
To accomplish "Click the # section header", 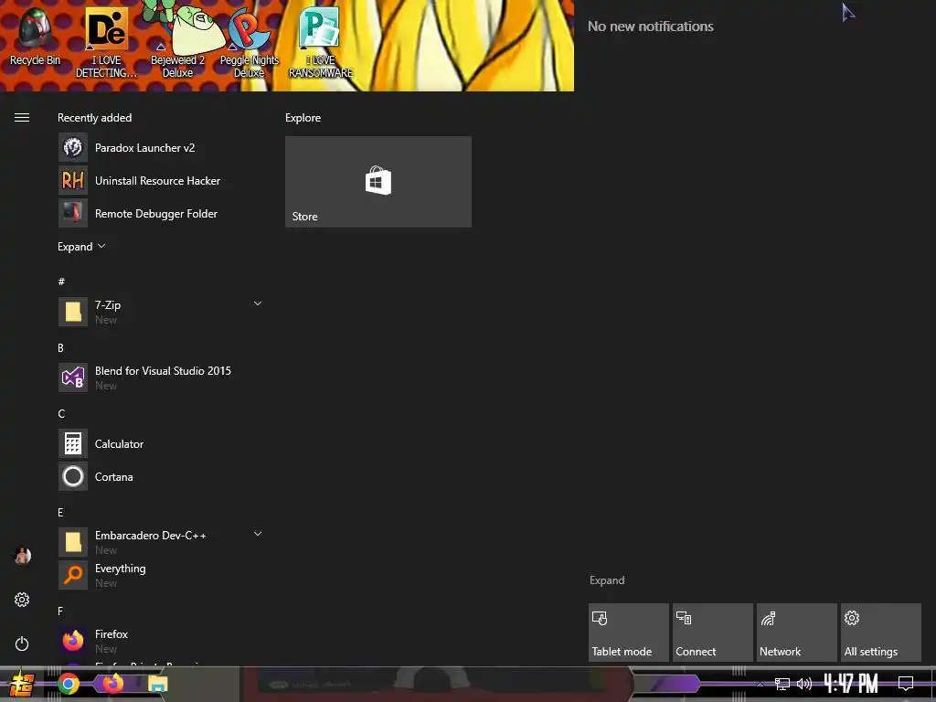I will [61, 282].
